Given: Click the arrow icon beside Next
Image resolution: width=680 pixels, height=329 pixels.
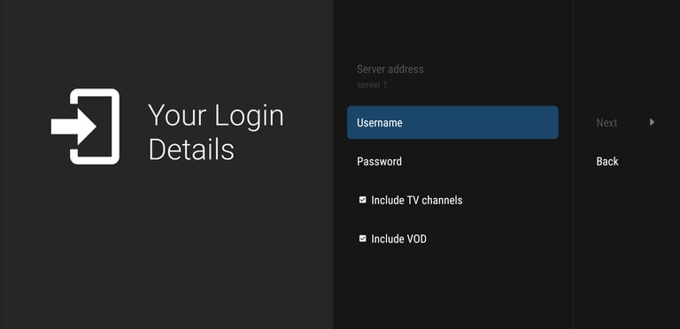Looking at the screenshot, I should tap(652, 123).
